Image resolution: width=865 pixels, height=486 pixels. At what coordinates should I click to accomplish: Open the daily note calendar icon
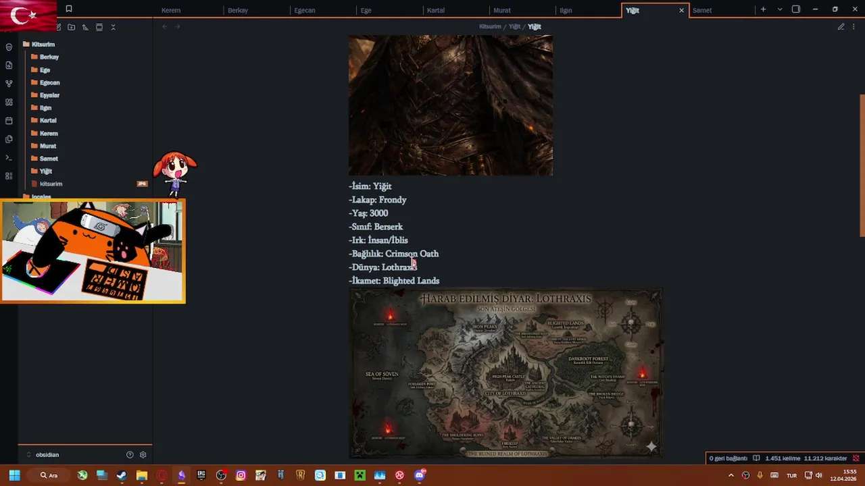click(x=9, y=121)
